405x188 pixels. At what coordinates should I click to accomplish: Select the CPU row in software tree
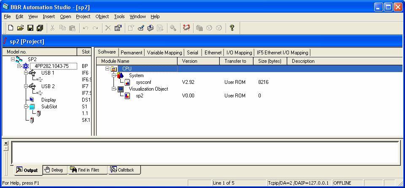coord(249,69)
